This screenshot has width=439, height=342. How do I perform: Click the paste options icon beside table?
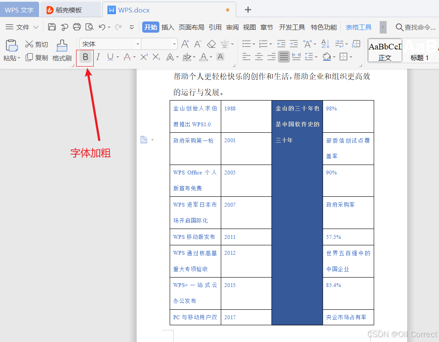tap(144, 140)
